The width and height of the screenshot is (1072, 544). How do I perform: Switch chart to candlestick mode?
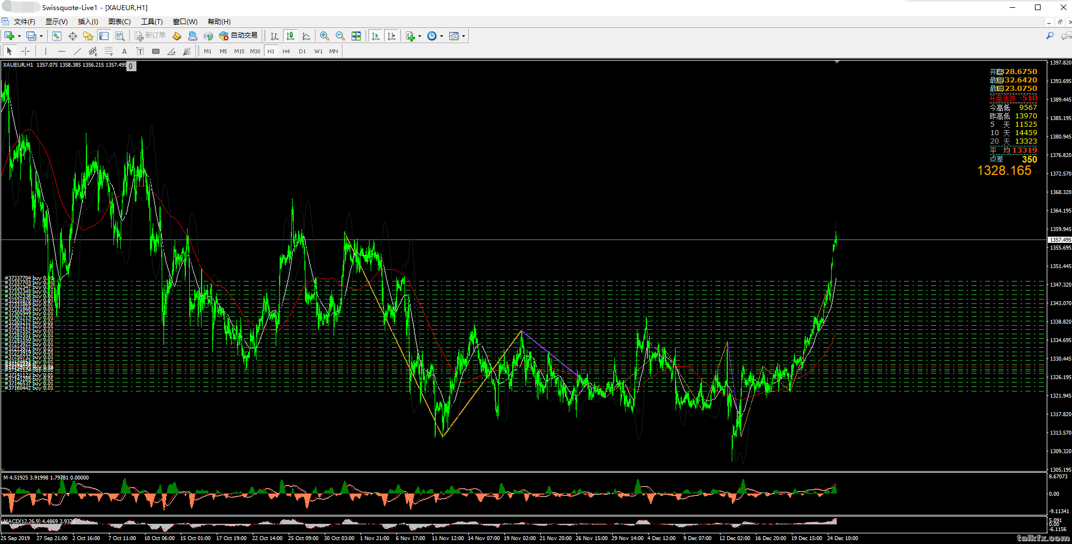pos(290,36)
